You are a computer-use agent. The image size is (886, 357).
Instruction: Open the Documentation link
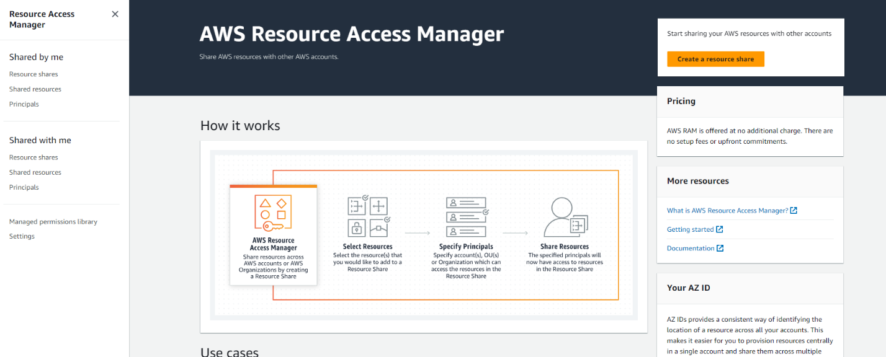[x=691, y=249]
